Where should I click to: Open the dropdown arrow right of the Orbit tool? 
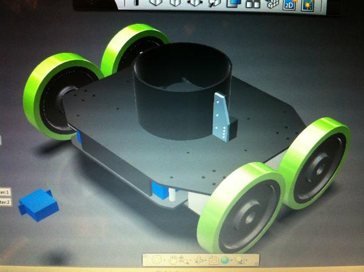pyautogui.click(x=206, y=260)
